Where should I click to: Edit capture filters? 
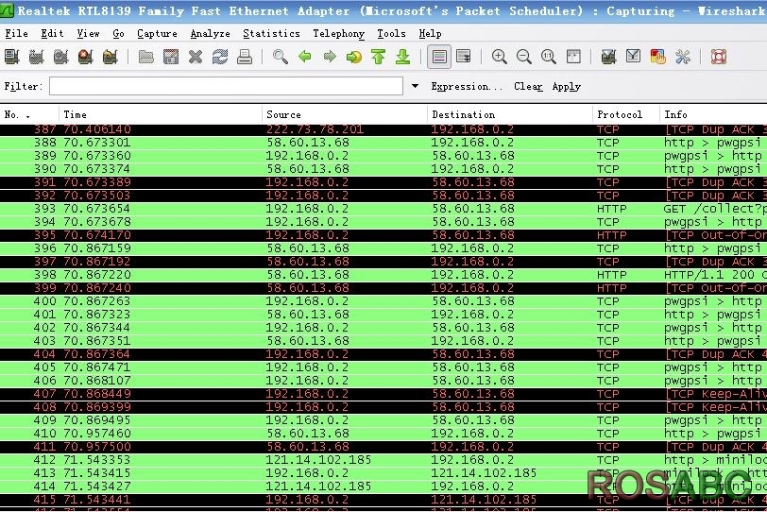[x=608, y=57]
